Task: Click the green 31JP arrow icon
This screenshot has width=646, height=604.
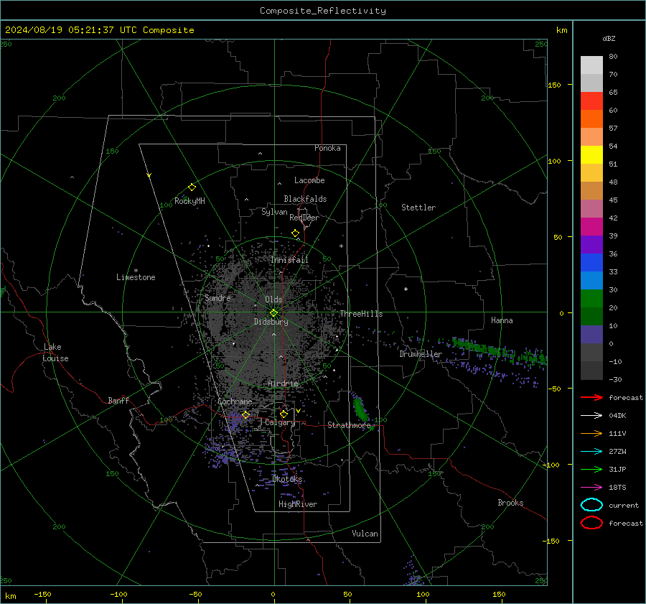Action: (591, 469)
